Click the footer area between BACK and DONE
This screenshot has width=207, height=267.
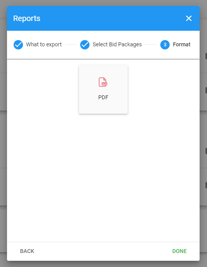coord(103,251)
